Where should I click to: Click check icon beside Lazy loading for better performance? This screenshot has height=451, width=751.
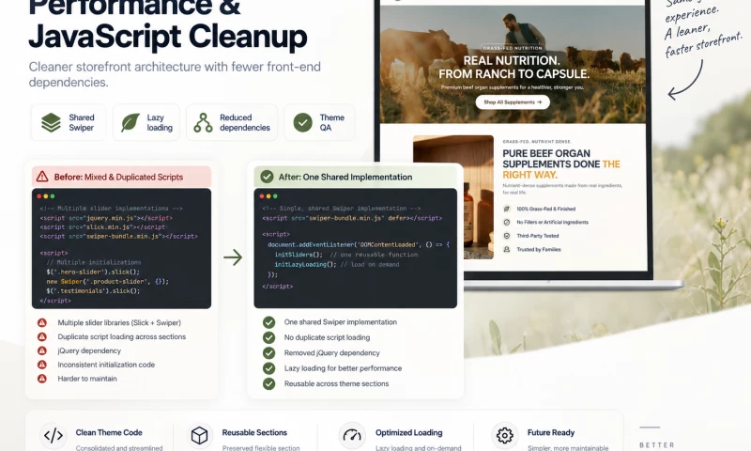tap(268, 368)
